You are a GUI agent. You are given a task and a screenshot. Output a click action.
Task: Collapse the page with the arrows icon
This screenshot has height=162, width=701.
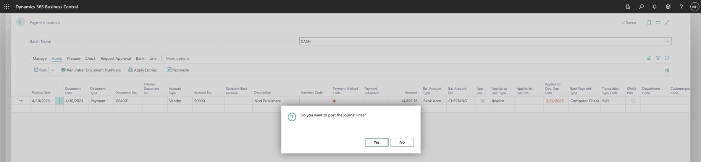[667, 22]
